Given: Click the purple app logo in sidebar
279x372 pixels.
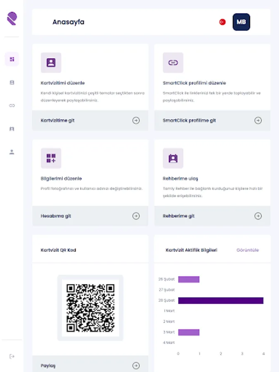Looking at the screenshot, I should pyautogui.click(x=12, y=19).
